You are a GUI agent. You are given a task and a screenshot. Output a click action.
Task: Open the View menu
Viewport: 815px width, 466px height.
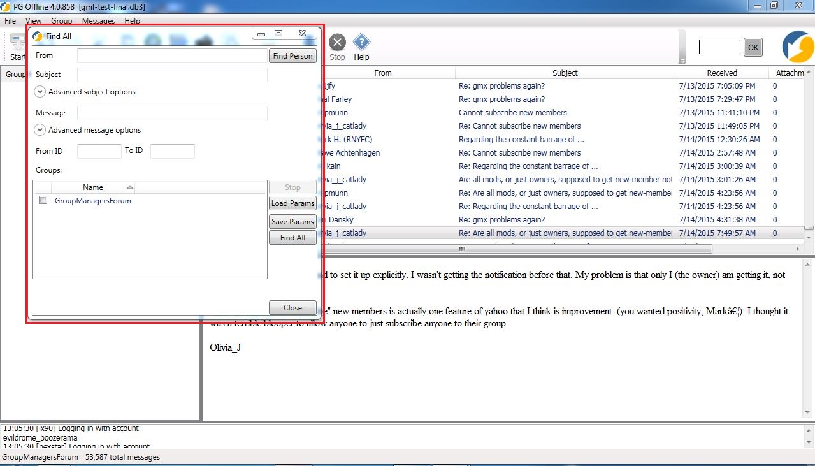click(x=33, y=21)
